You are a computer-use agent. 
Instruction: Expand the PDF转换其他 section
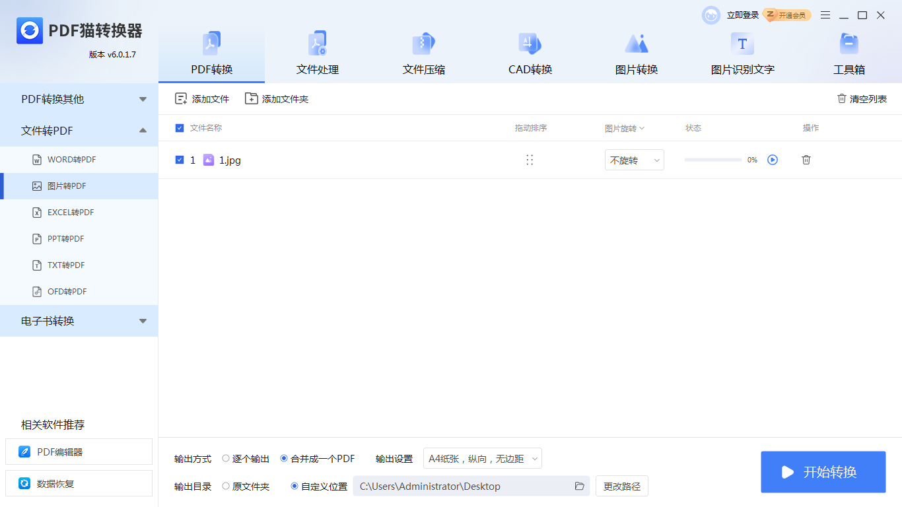79,99
